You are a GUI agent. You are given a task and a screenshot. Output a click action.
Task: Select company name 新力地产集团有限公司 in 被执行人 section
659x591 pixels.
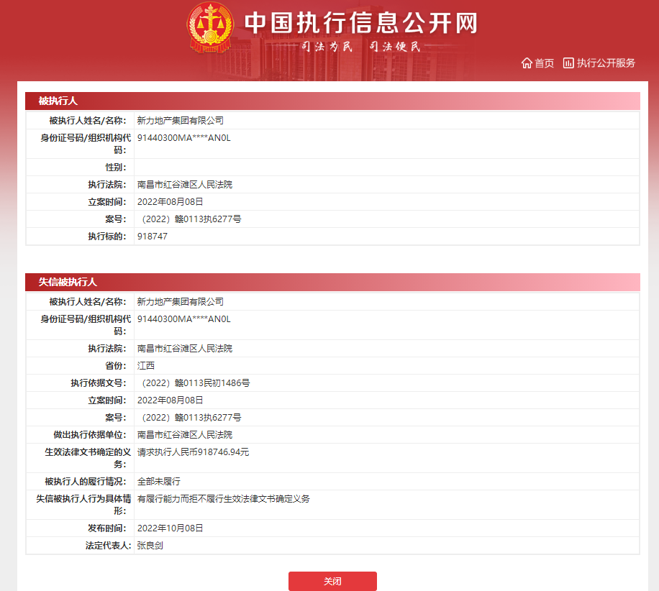pyautogui.click(x=181, y=121)
